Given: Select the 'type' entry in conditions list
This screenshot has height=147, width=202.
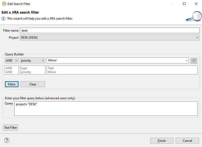Looking at the screenshot, I should (x=24, y=68).
